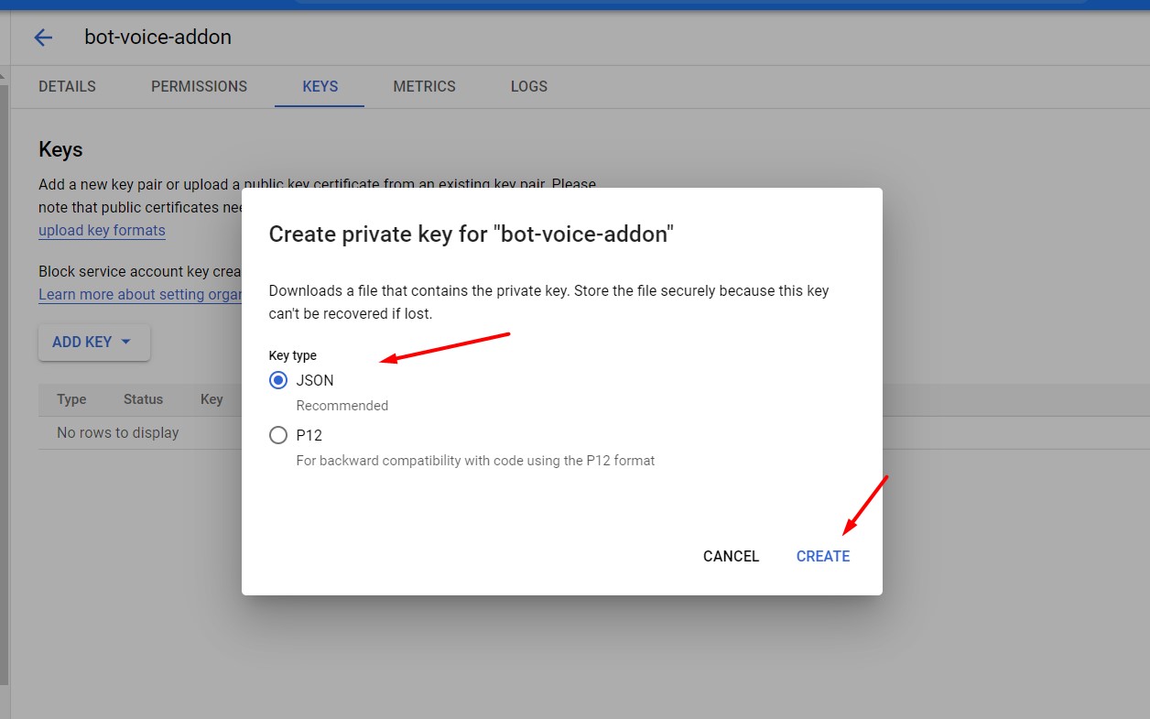
Task: Click the Key column header
Action: tap(212, 399)
